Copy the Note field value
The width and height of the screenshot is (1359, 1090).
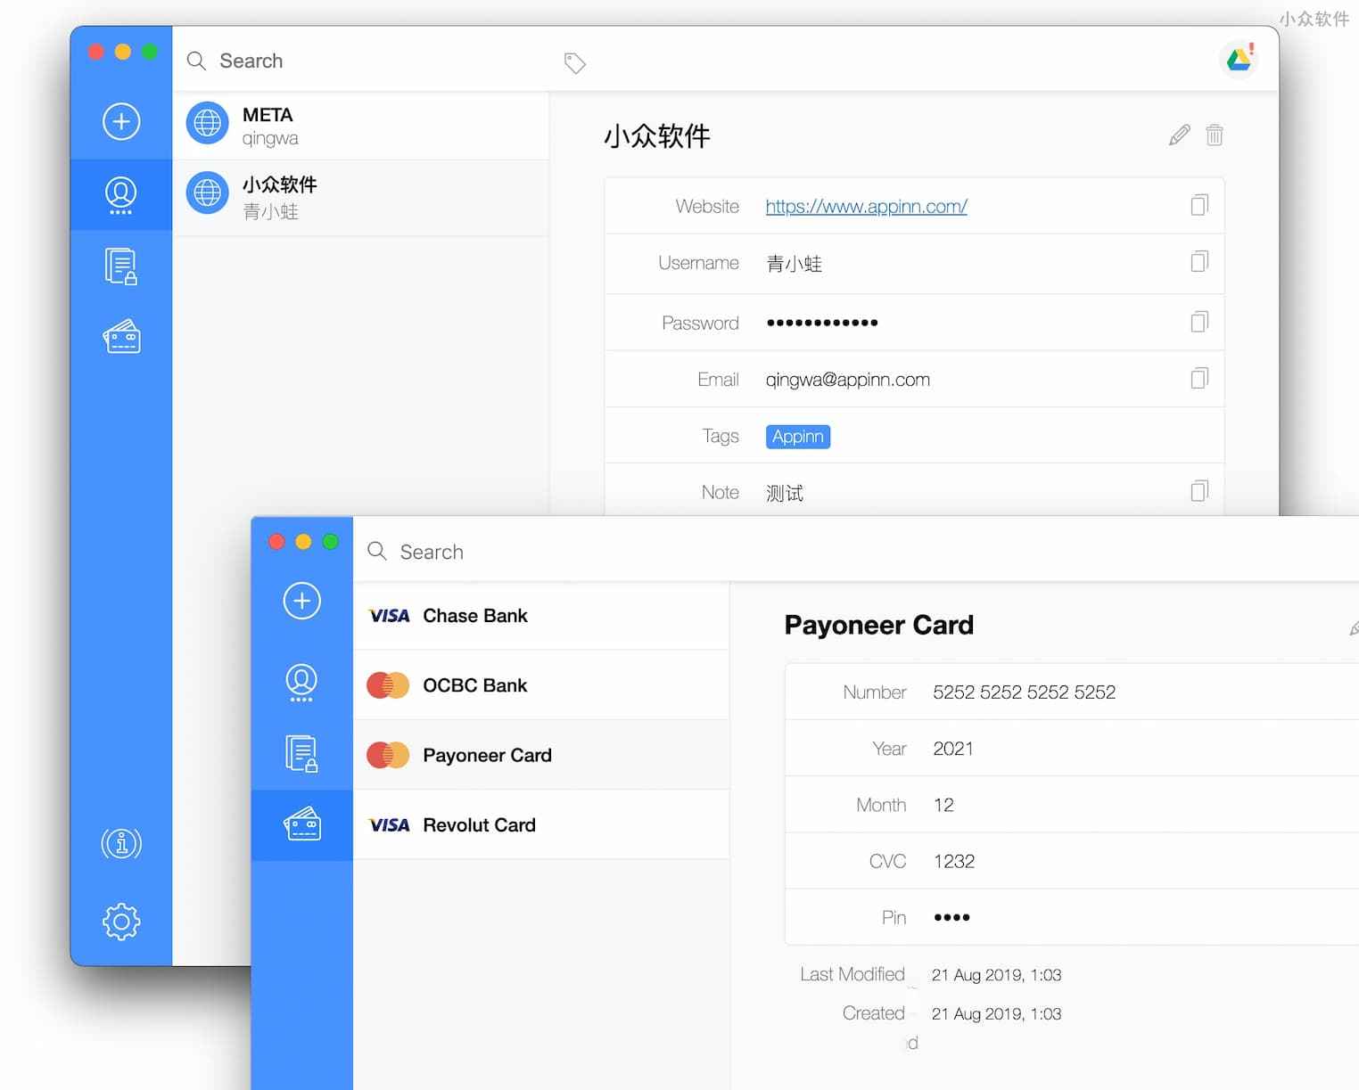pyautogui.click(x=1199, y=491)
